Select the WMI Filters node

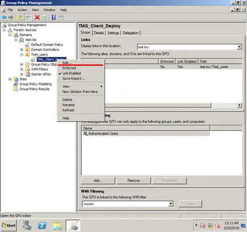[x=39, y=69]
